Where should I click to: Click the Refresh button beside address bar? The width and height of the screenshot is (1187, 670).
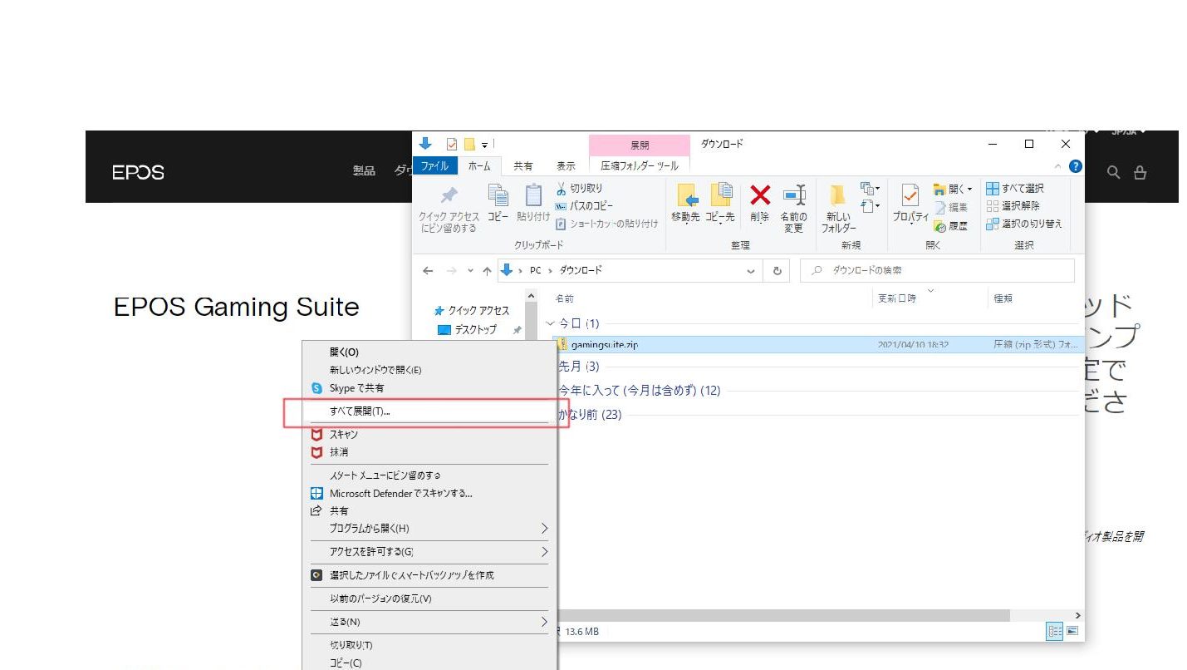coord(777,271)
